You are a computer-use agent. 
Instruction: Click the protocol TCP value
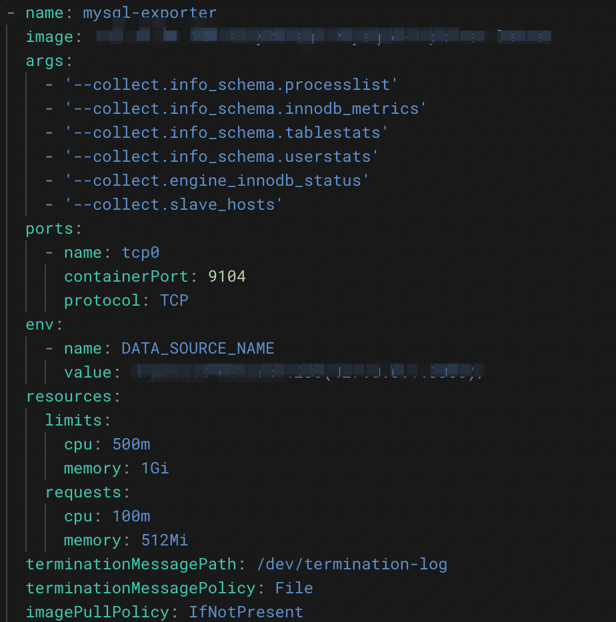click(x=174, y=300)
